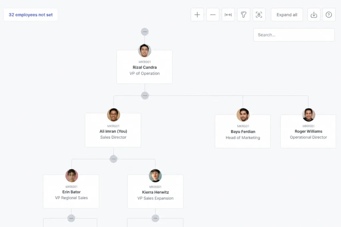This screenshot has width=341, height=227.
Task: Click Ali Imran's avatar photo
Action: (114, 114)
